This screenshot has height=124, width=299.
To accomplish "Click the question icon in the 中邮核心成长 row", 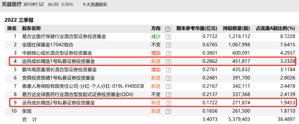I will (168, 53).
